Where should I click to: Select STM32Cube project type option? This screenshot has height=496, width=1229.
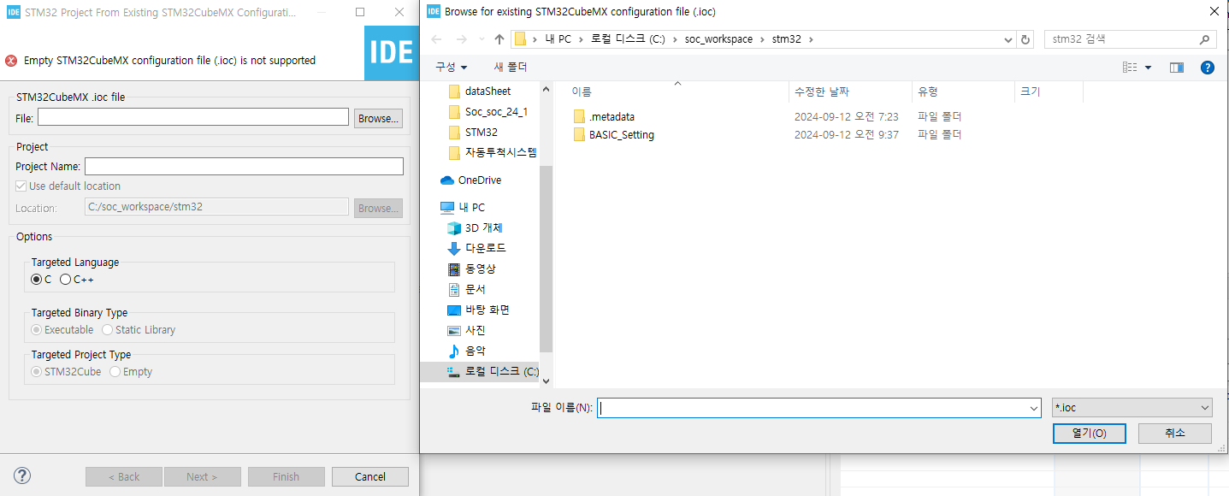click(37, 372)
